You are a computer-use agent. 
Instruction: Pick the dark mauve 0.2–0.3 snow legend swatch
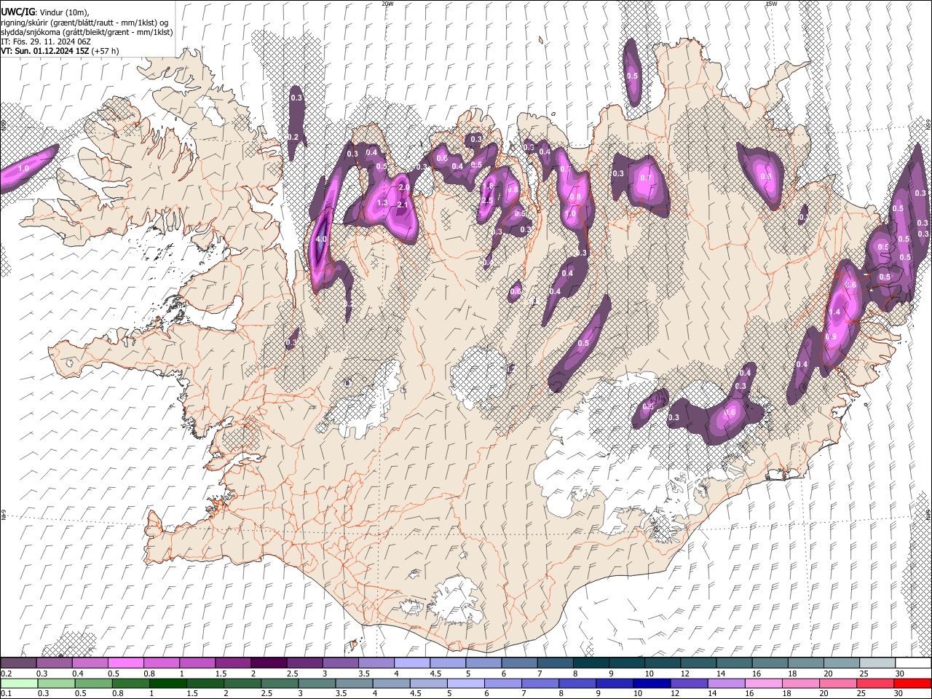18,663
